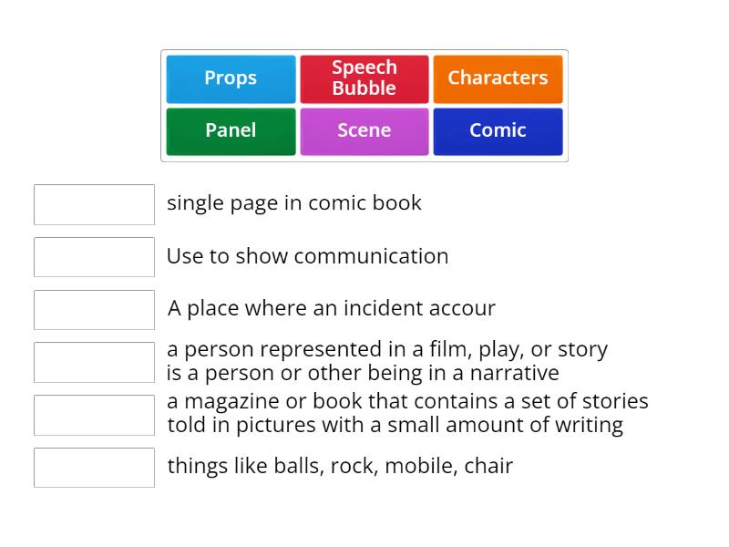Click the text 'Use to show communication'
Viewport: 729px width, 547px height.
coord(307,256)
